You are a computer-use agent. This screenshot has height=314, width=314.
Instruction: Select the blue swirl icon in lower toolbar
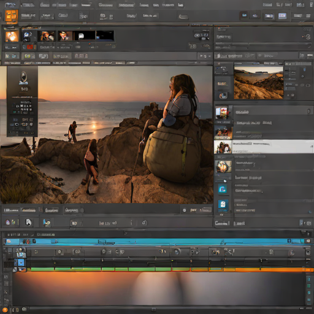[47, 223]
